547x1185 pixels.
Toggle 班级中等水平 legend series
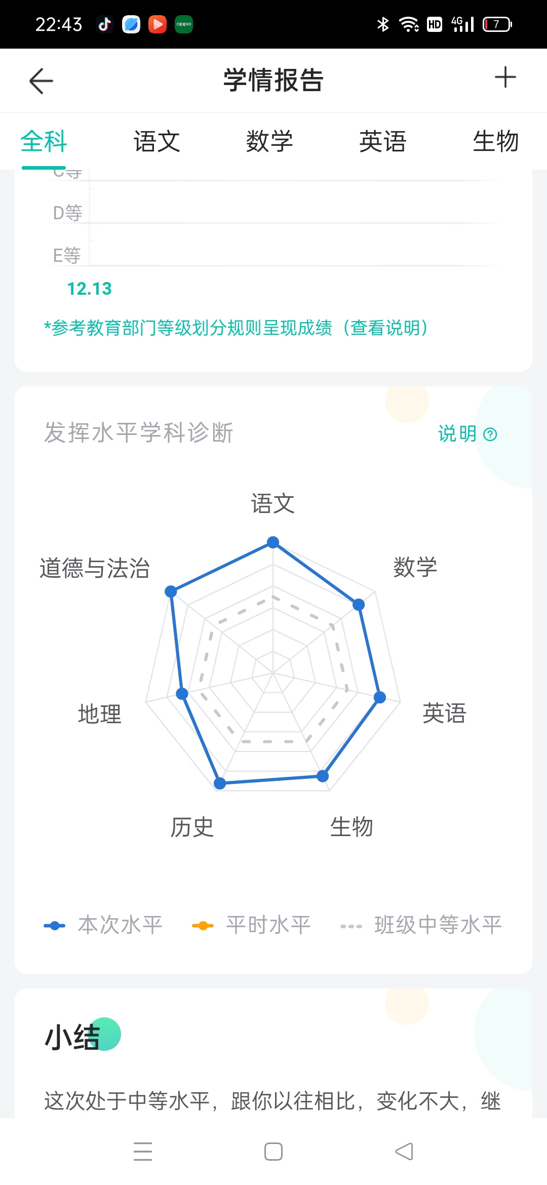[x=421, y=925]
